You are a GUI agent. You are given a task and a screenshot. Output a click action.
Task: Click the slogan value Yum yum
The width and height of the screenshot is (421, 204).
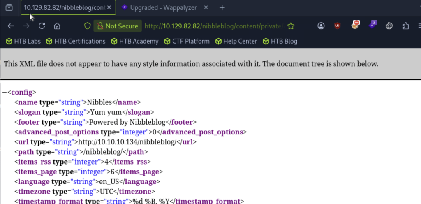point(106,112)
